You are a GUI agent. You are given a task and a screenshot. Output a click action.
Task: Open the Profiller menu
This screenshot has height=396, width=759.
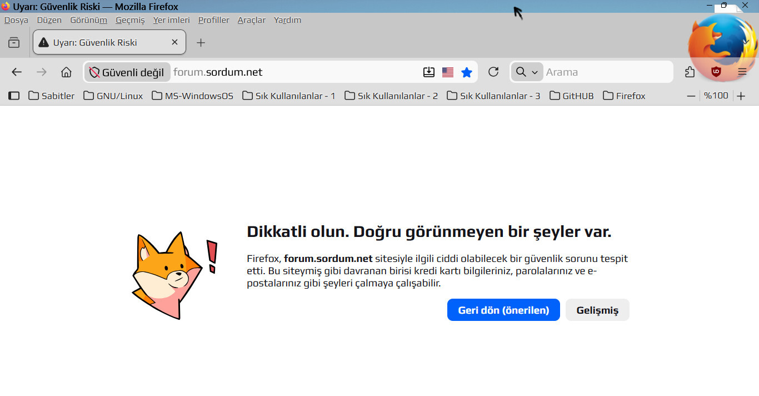pos(214,20)
